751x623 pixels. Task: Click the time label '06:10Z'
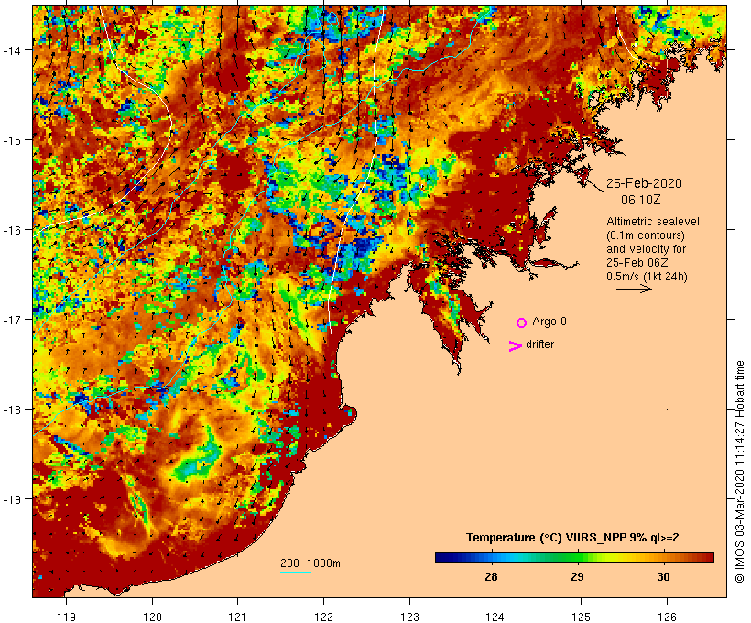pyautogui.click(x=640, y=200)
